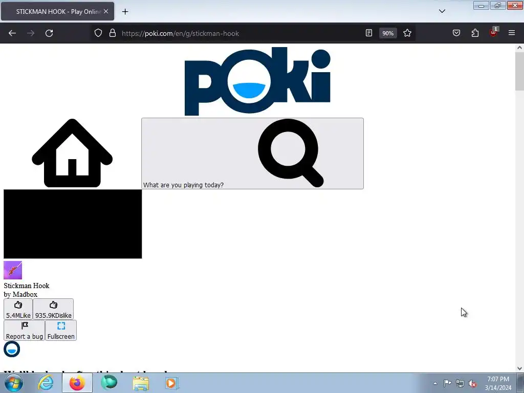Image resolution: width=524 pixels, height=393 pixels.
Task: Open Windows Explorer folder in taskbar
Action: click(141, 383)
